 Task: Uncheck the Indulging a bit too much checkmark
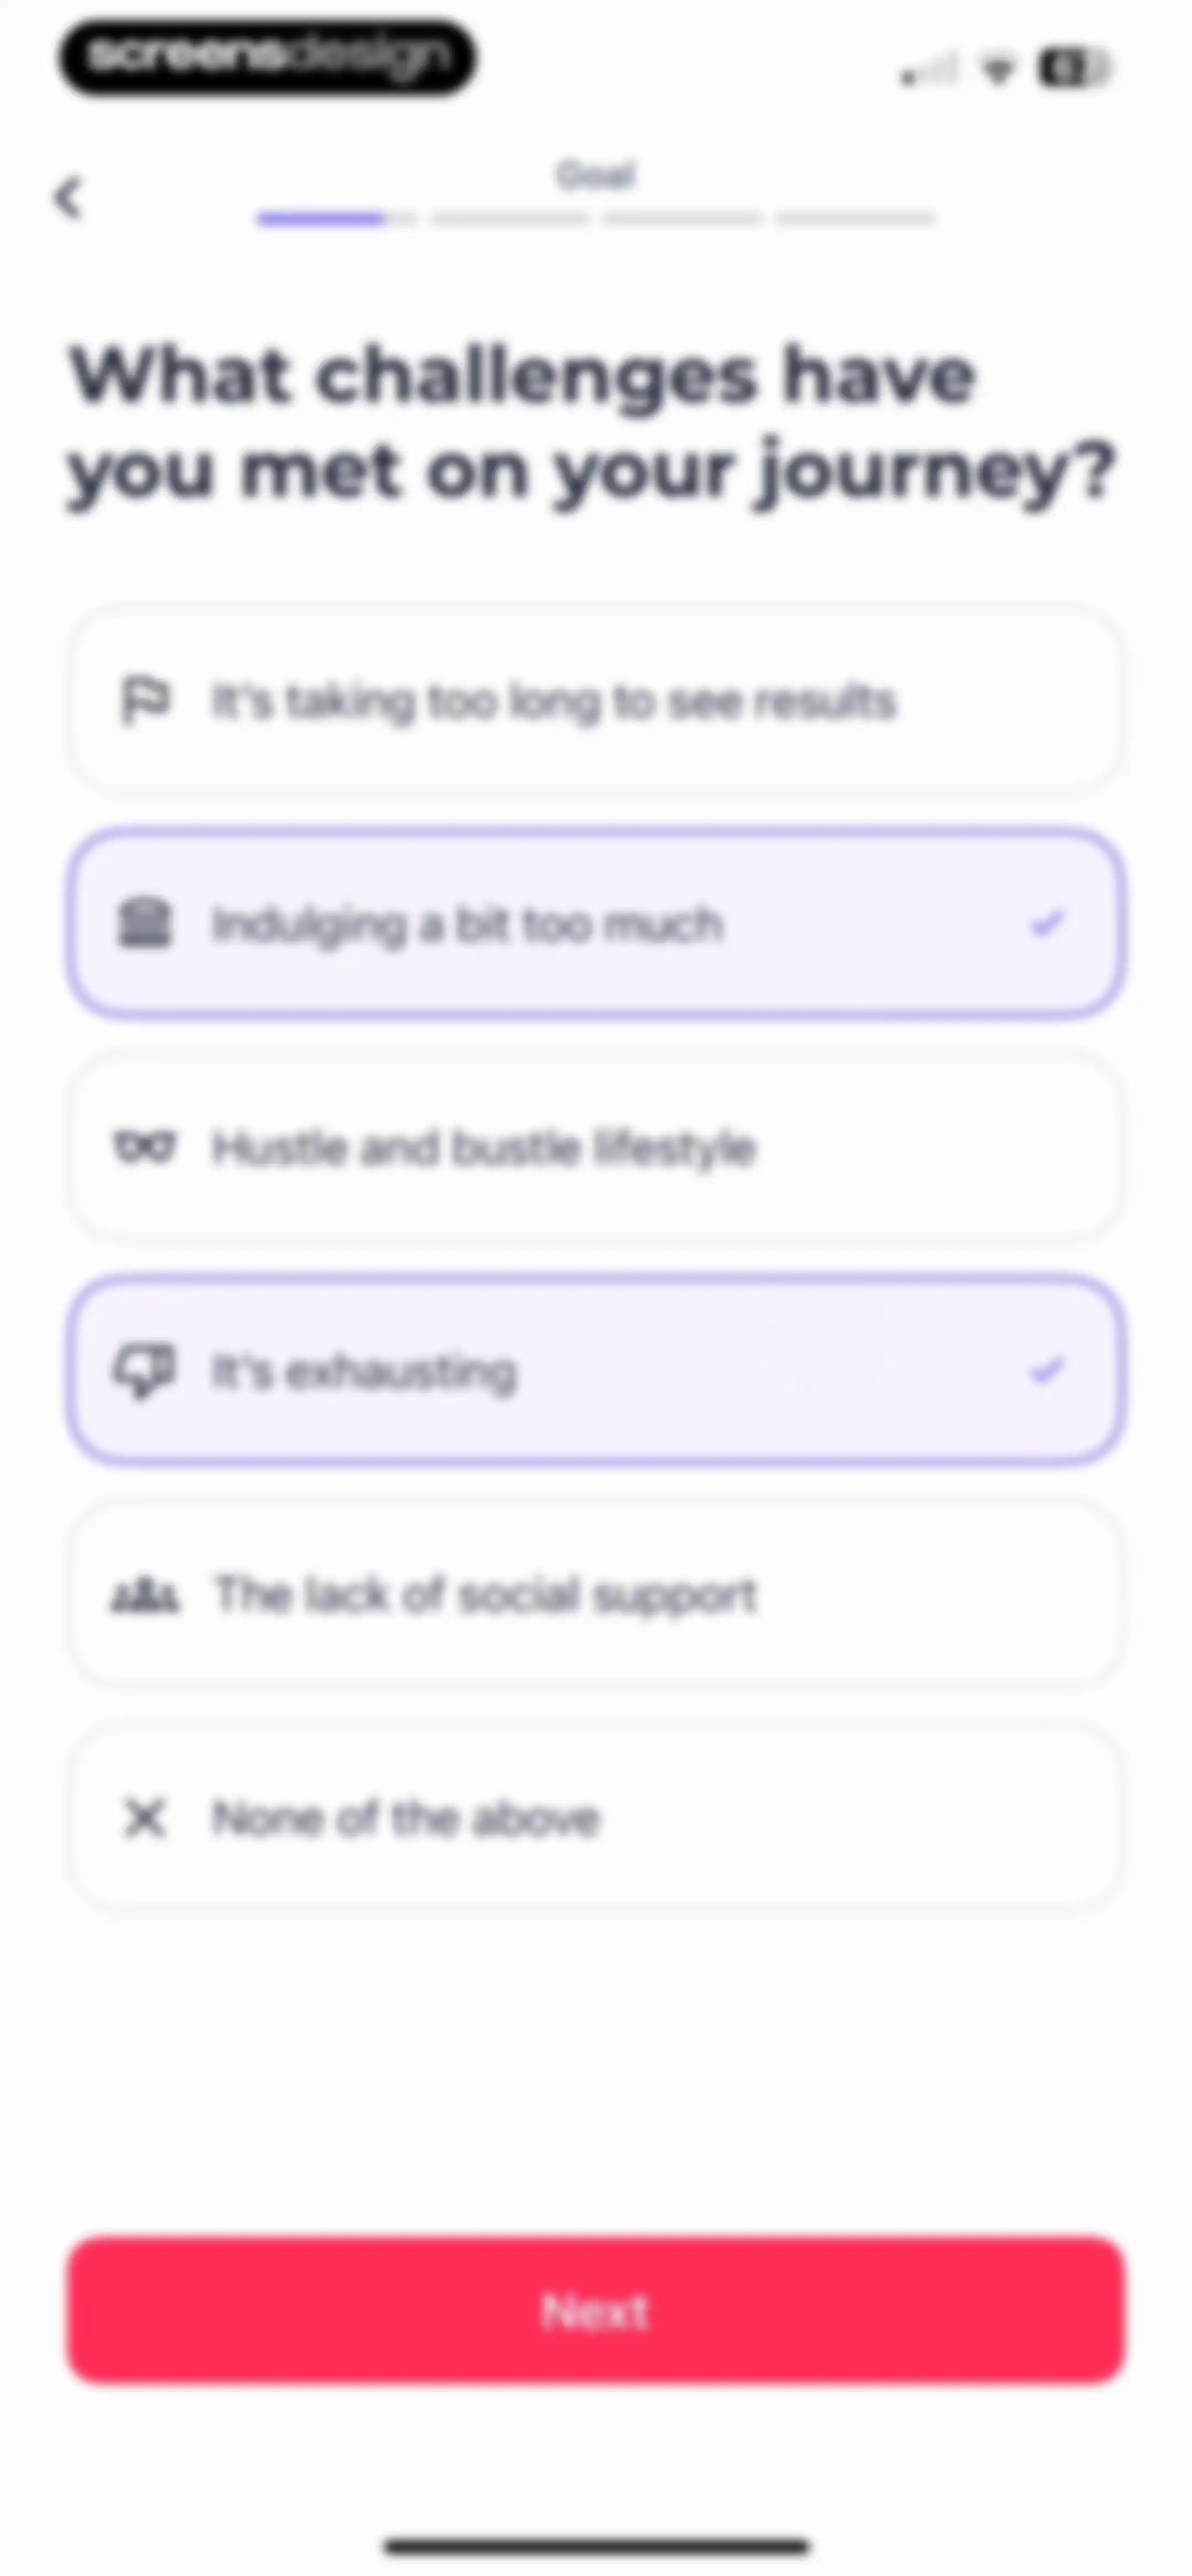(1047, 923)
